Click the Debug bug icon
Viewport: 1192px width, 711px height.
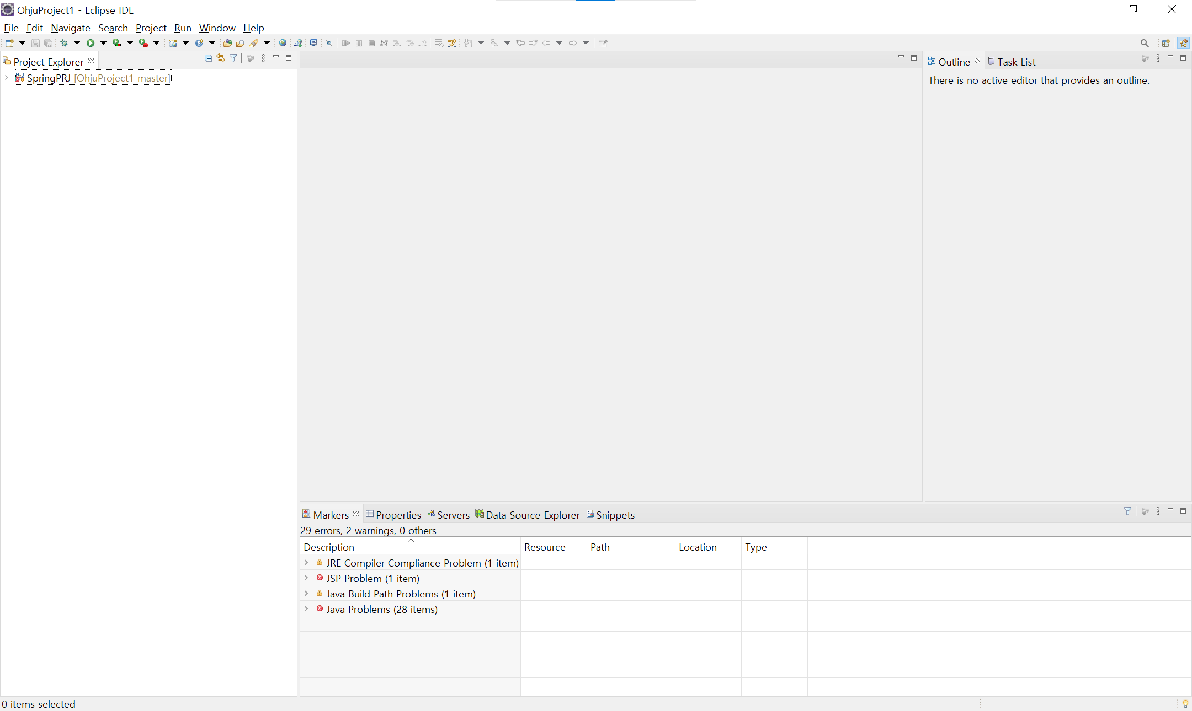pos(64,43)
